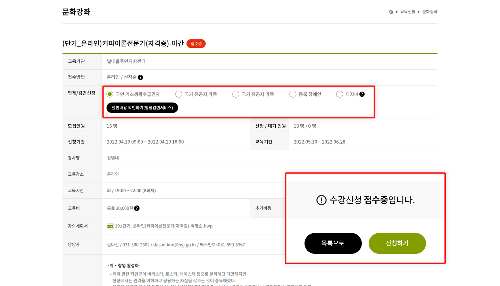Open 문화강좌 in the breadcrumb trail
The height and width of the screenshot is (286, 500).
pos(430,12)
